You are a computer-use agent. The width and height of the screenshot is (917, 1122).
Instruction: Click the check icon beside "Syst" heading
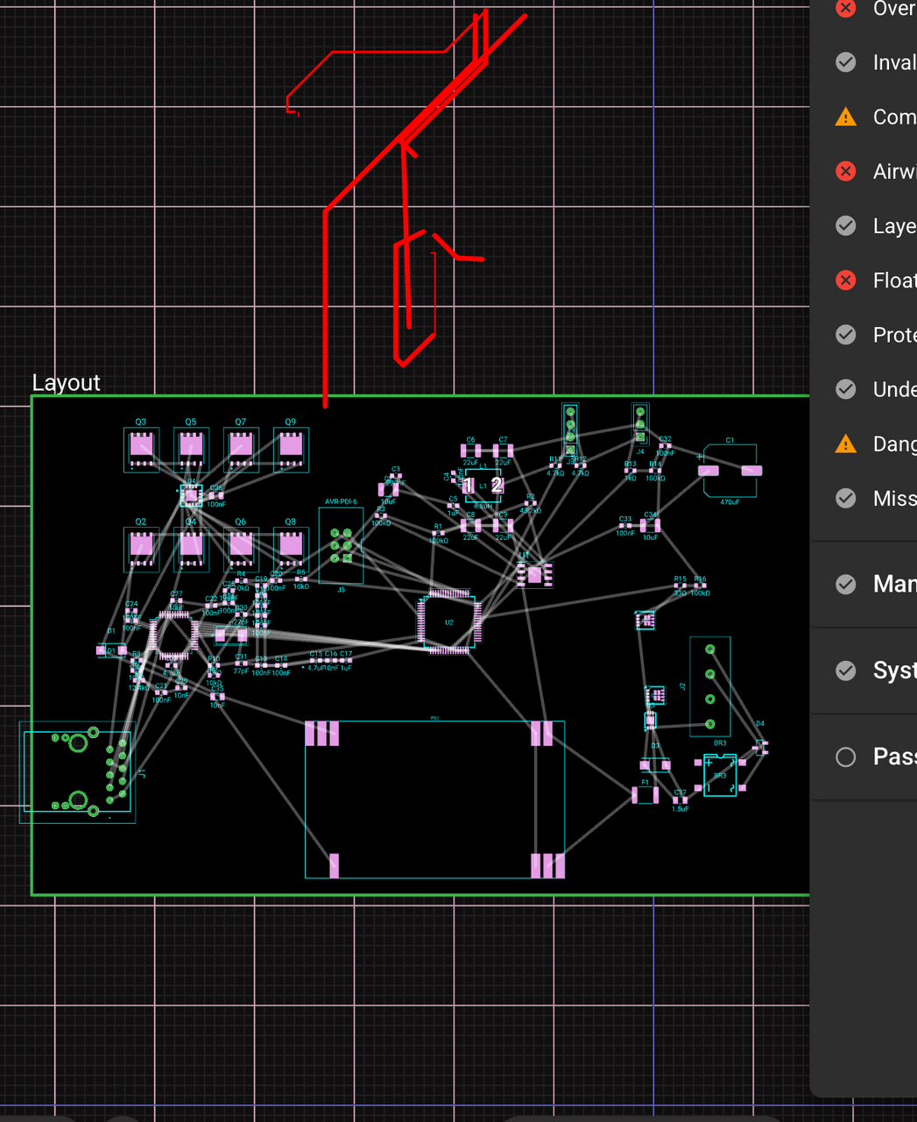845,671
